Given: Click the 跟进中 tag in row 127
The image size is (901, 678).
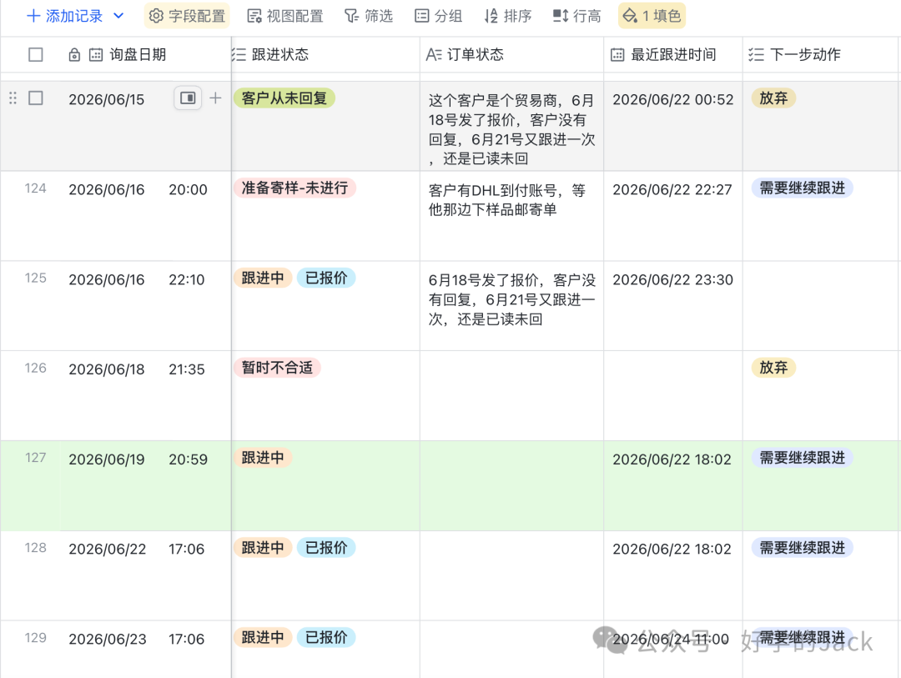Looking at the screenshot, I should pyautogui.click(x=263, y=458).
